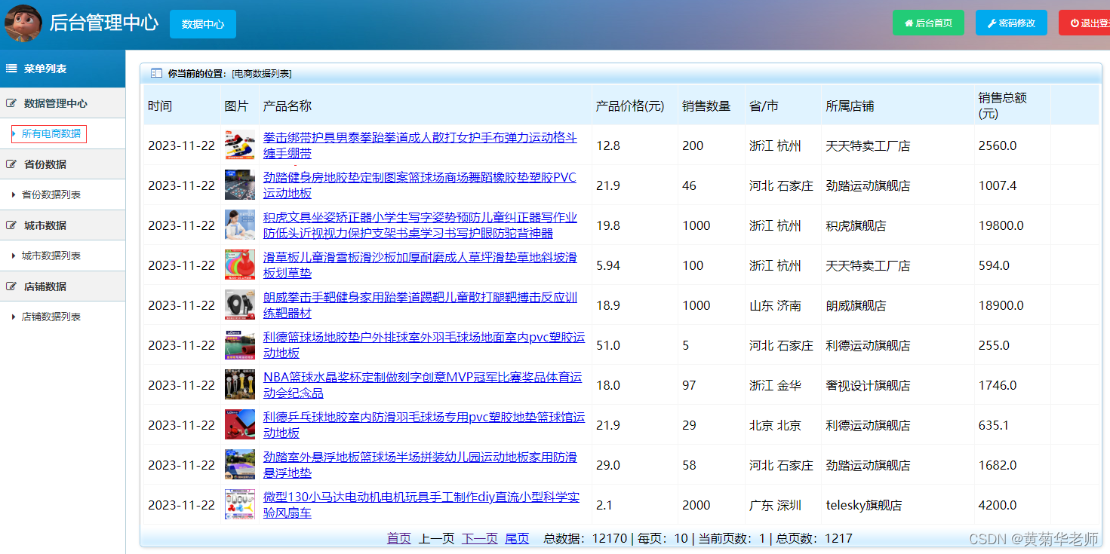Viewport: 1110px width, 554px height.
Task: Click the cartoon avatar logo
Action: click(23, 23)
